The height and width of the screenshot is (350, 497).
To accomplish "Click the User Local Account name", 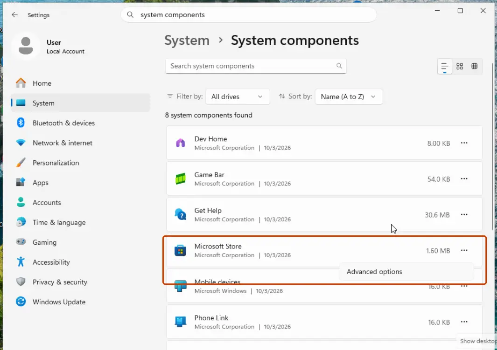I will 65,47.
